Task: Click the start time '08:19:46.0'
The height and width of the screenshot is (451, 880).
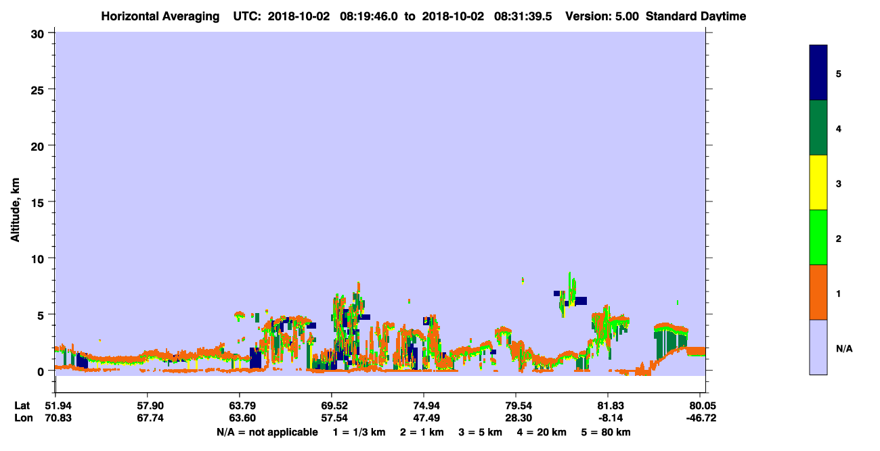Action: 368,16
